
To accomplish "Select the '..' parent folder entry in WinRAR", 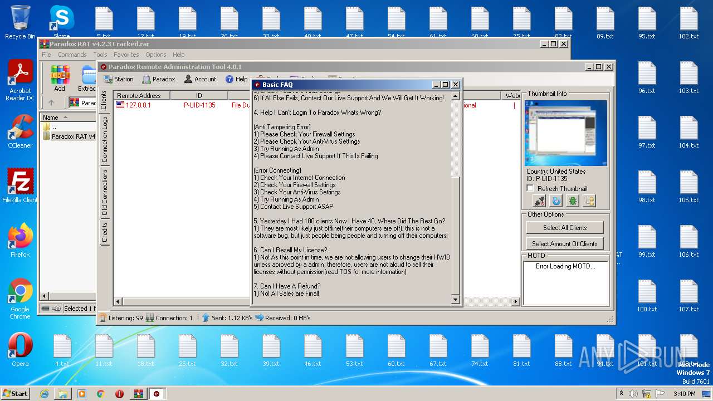I will click(50, 127).
